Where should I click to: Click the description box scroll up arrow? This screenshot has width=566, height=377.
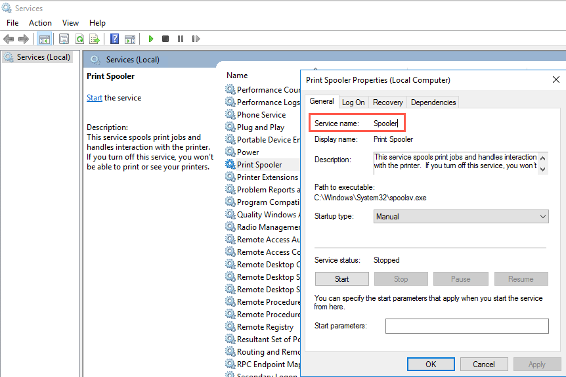tap(542, 158)
